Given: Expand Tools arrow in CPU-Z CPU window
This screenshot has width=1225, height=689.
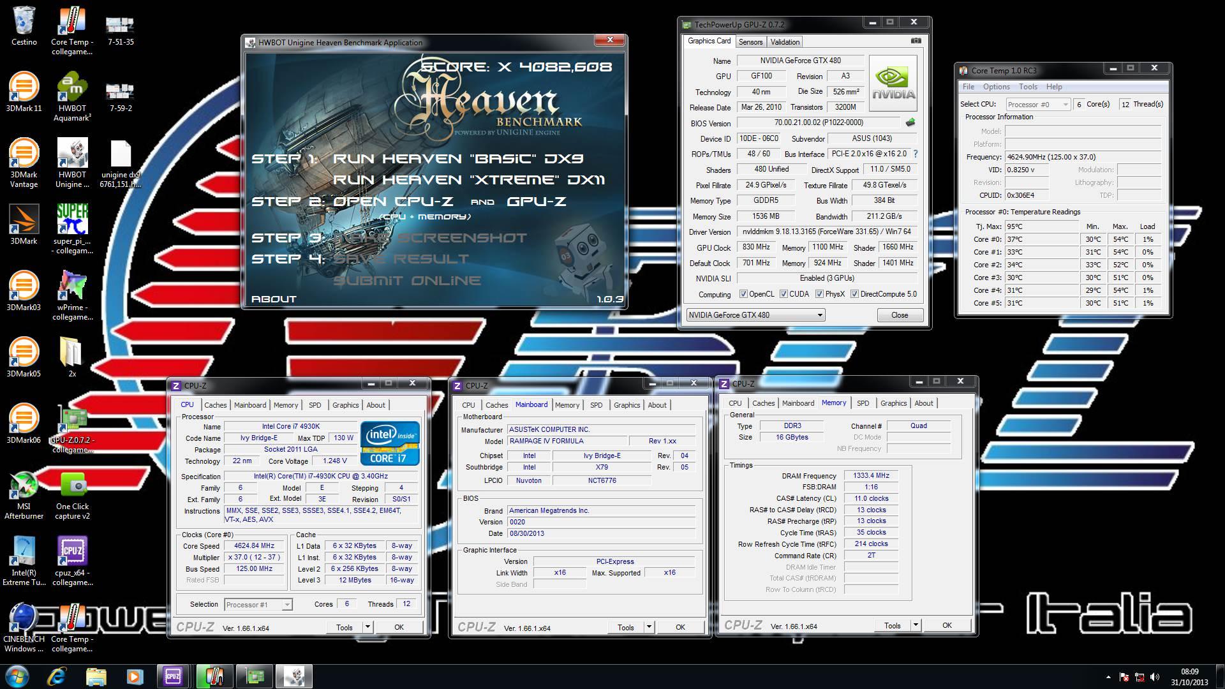Looking at the screenshot, I should (x=367, y=627).
